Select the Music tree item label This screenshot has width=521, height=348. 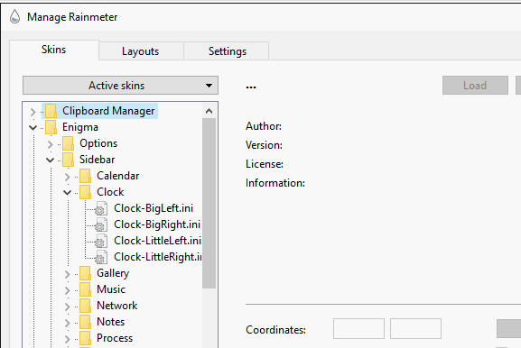coord(111,289)
